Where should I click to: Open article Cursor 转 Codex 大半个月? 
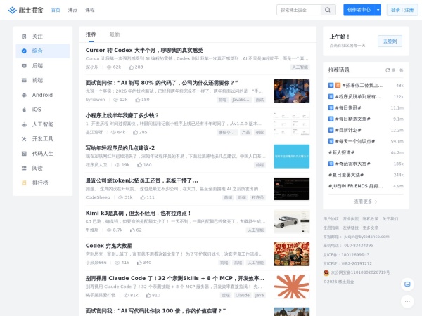coord(144,51)
